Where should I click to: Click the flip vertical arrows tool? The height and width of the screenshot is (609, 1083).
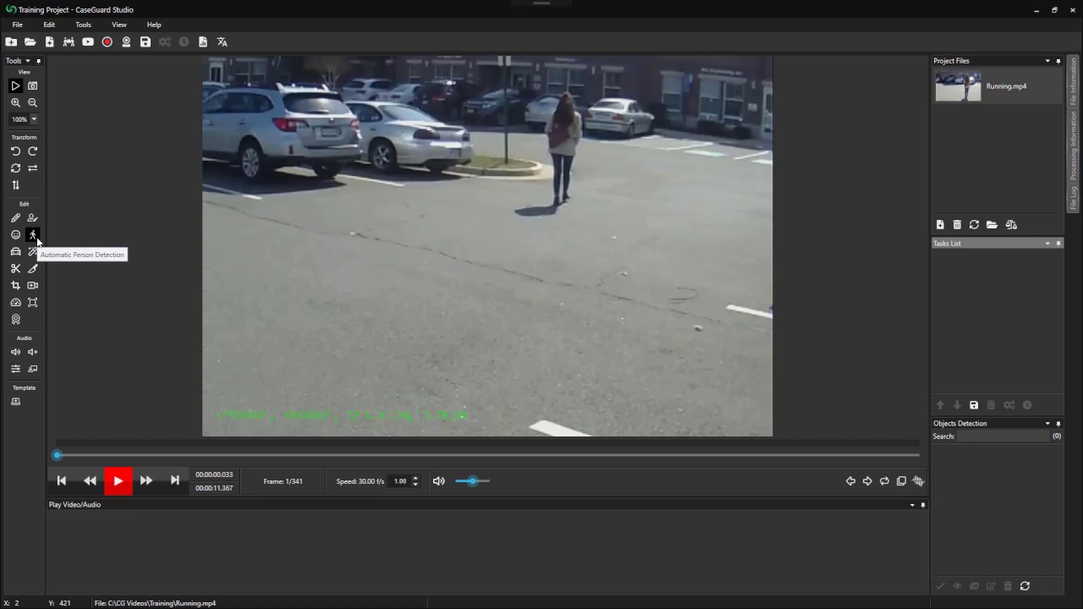coord(15,185)
